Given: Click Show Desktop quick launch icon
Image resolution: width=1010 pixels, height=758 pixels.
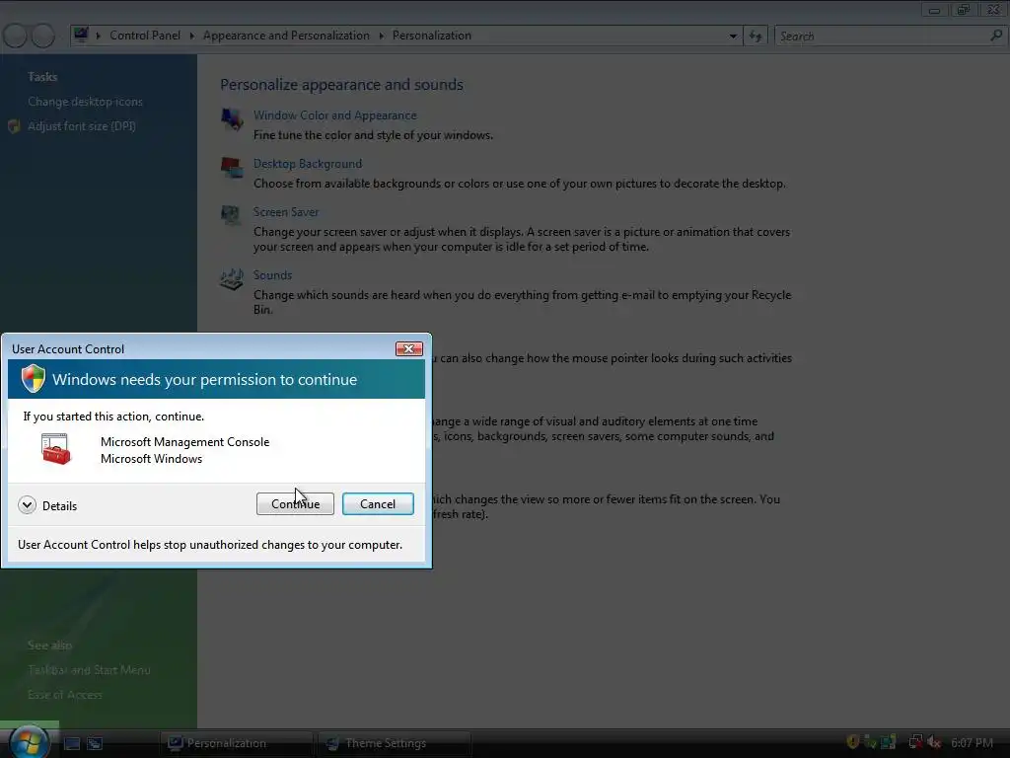Looking at the screenshot, I should [x=72, y=743].
